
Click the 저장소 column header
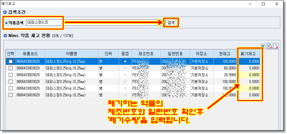pos(202,54)
